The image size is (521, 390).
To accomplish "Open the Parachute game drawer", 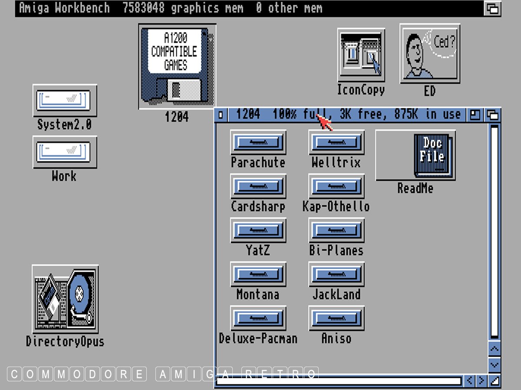I will pos(258,143).
